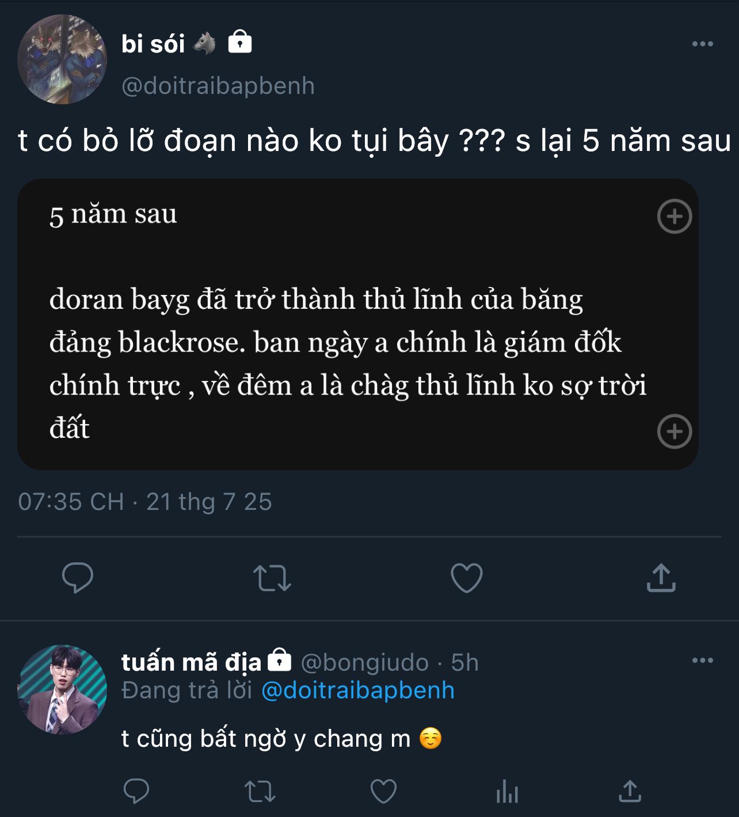Open the bi sói display name
This screenshot has height=817, width=739.
click(x=153, y=44)
